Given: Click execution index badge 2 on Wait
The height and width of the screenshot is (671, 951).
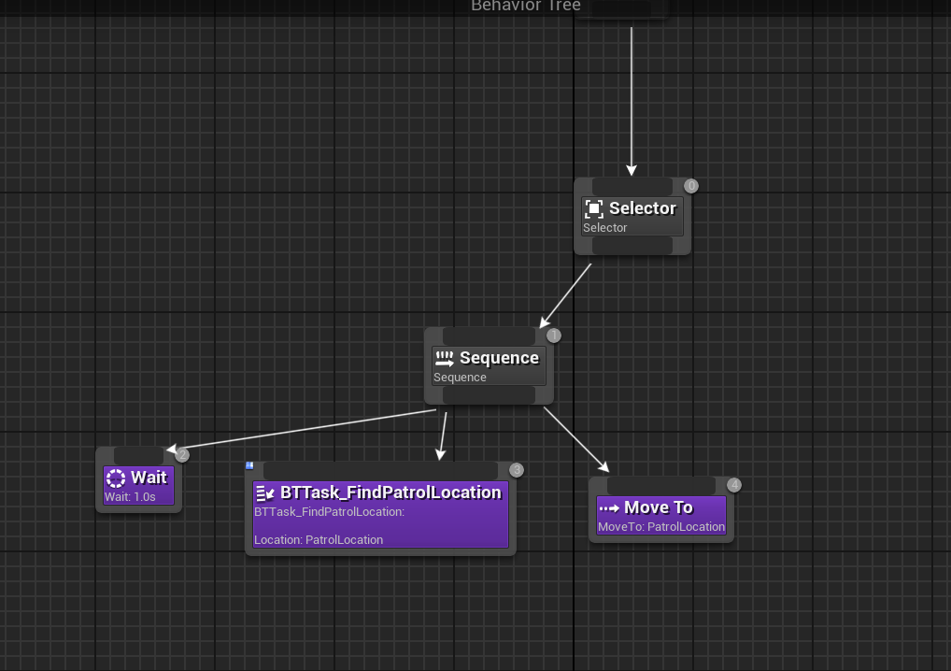Looking at the screenshot, I should pyautogui.click(x=182, y=455).
